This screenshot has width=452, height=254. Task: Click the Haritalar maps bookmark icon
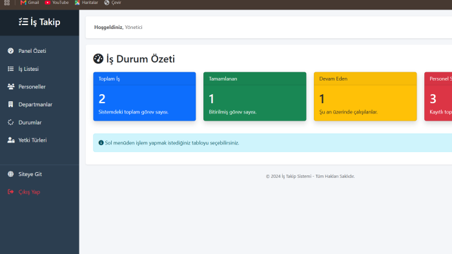[77, 3]
